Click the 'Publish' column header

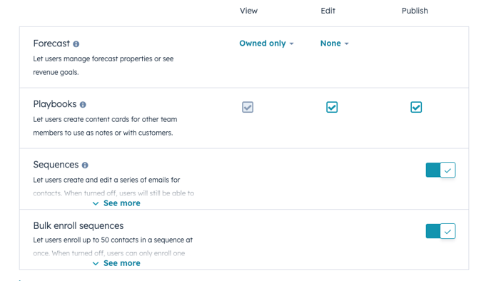pos(415,11)
